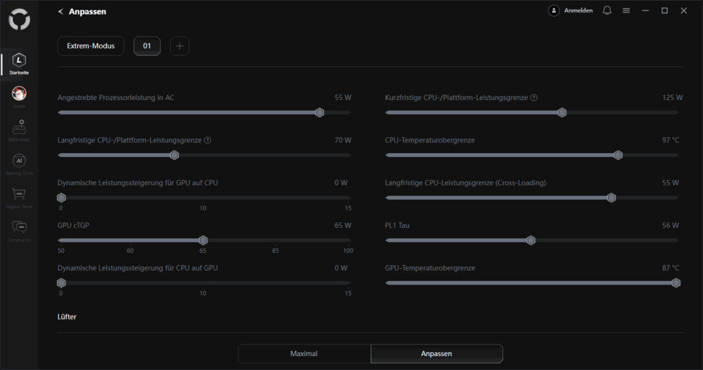The width and height of the screenshot is (703, 370).
Task: Click the 87 °C value
Action: [671, 268]
